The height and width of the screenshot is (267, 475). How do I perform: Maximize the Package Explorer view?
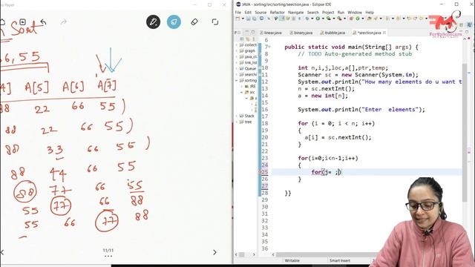coord(252,32)
